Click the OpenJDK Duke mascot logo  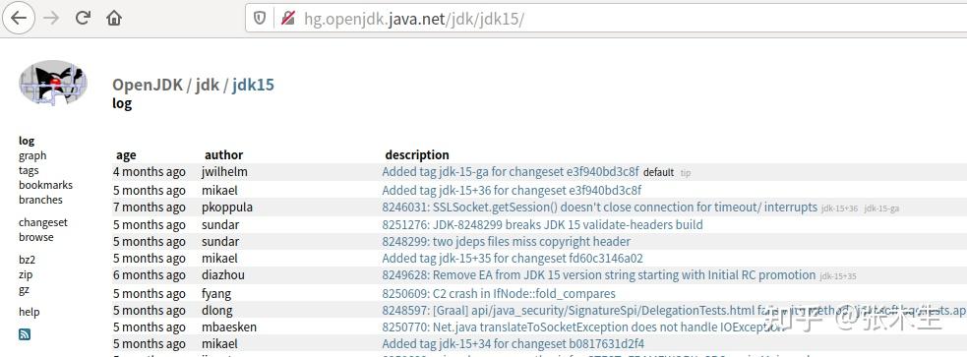point(53,83)
